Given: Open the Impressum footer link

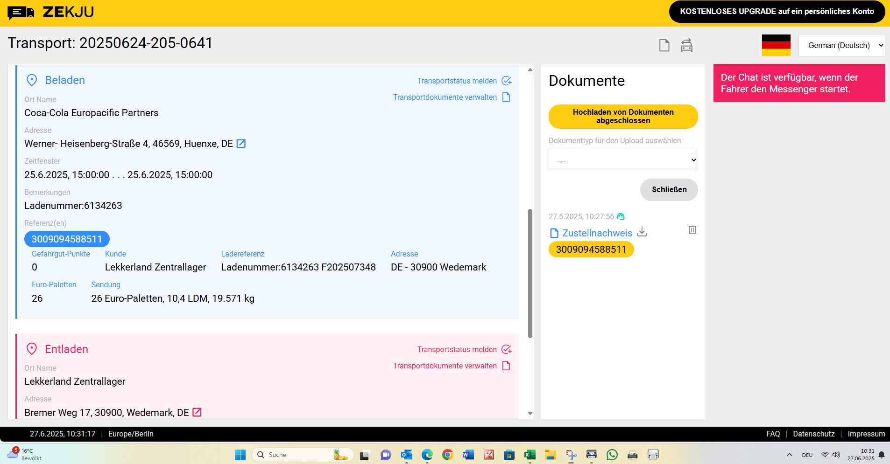Looking at the screenshot, I should tap(866, 434).
